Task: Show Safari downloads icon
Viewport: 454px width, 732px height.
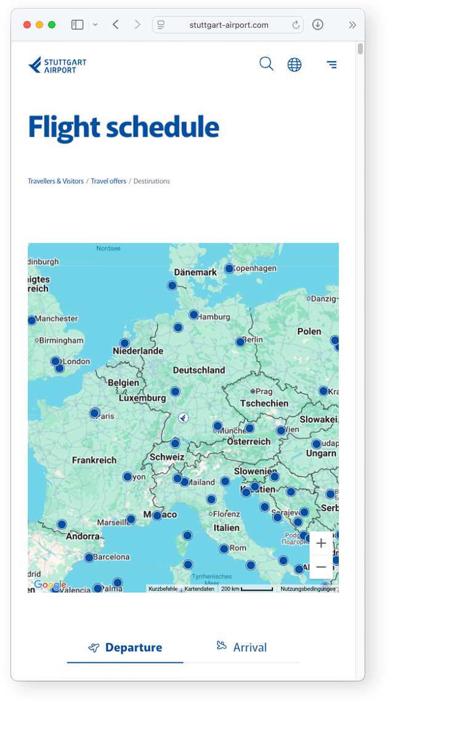Action: click(x=317, y=24)
